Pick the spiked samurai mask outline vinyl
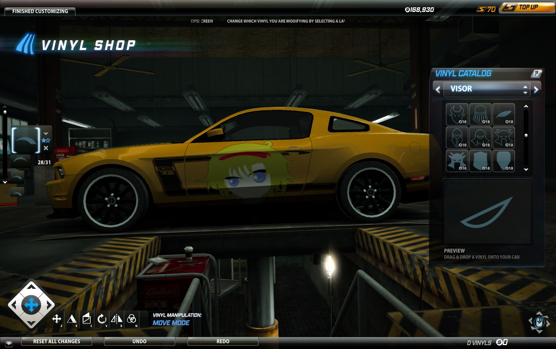This screenshot has height=349, width=556. coord(504,138)
